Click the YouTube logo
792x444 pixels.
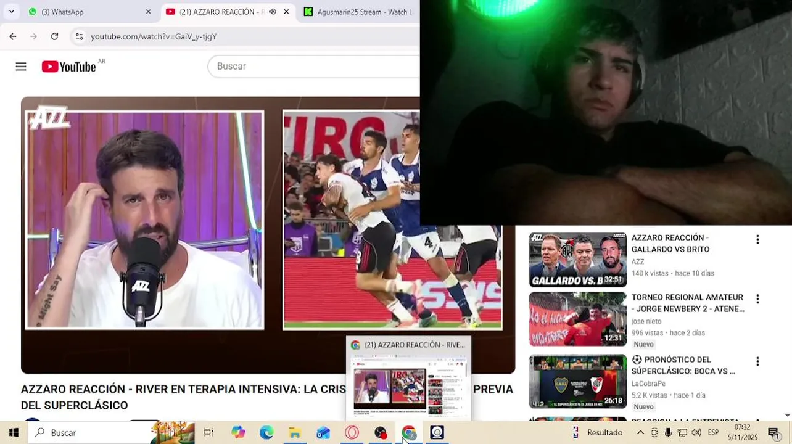[68, 67]
